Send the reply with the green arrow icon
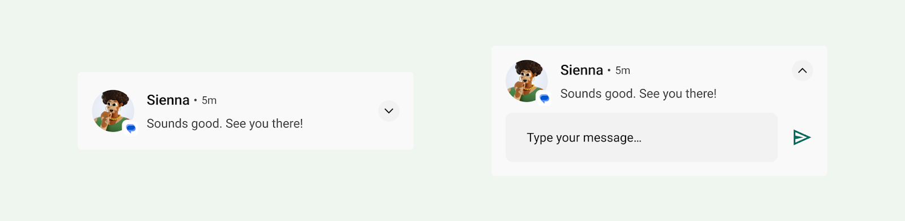905x221 pixels. pos(802,138)
